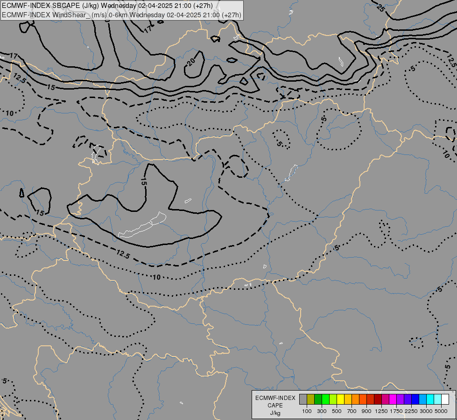Screen dimensions: 457x420
Task: Click the 'J/kg' unit label in legend
Action: (x=275, y=413)
